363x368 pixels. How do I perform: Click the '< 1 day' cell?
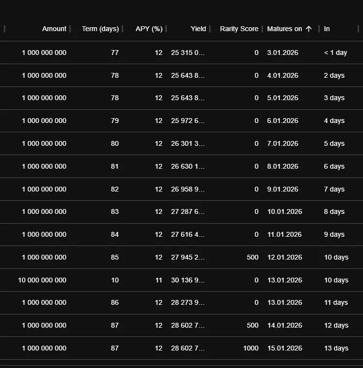click(x=335, y=53)
